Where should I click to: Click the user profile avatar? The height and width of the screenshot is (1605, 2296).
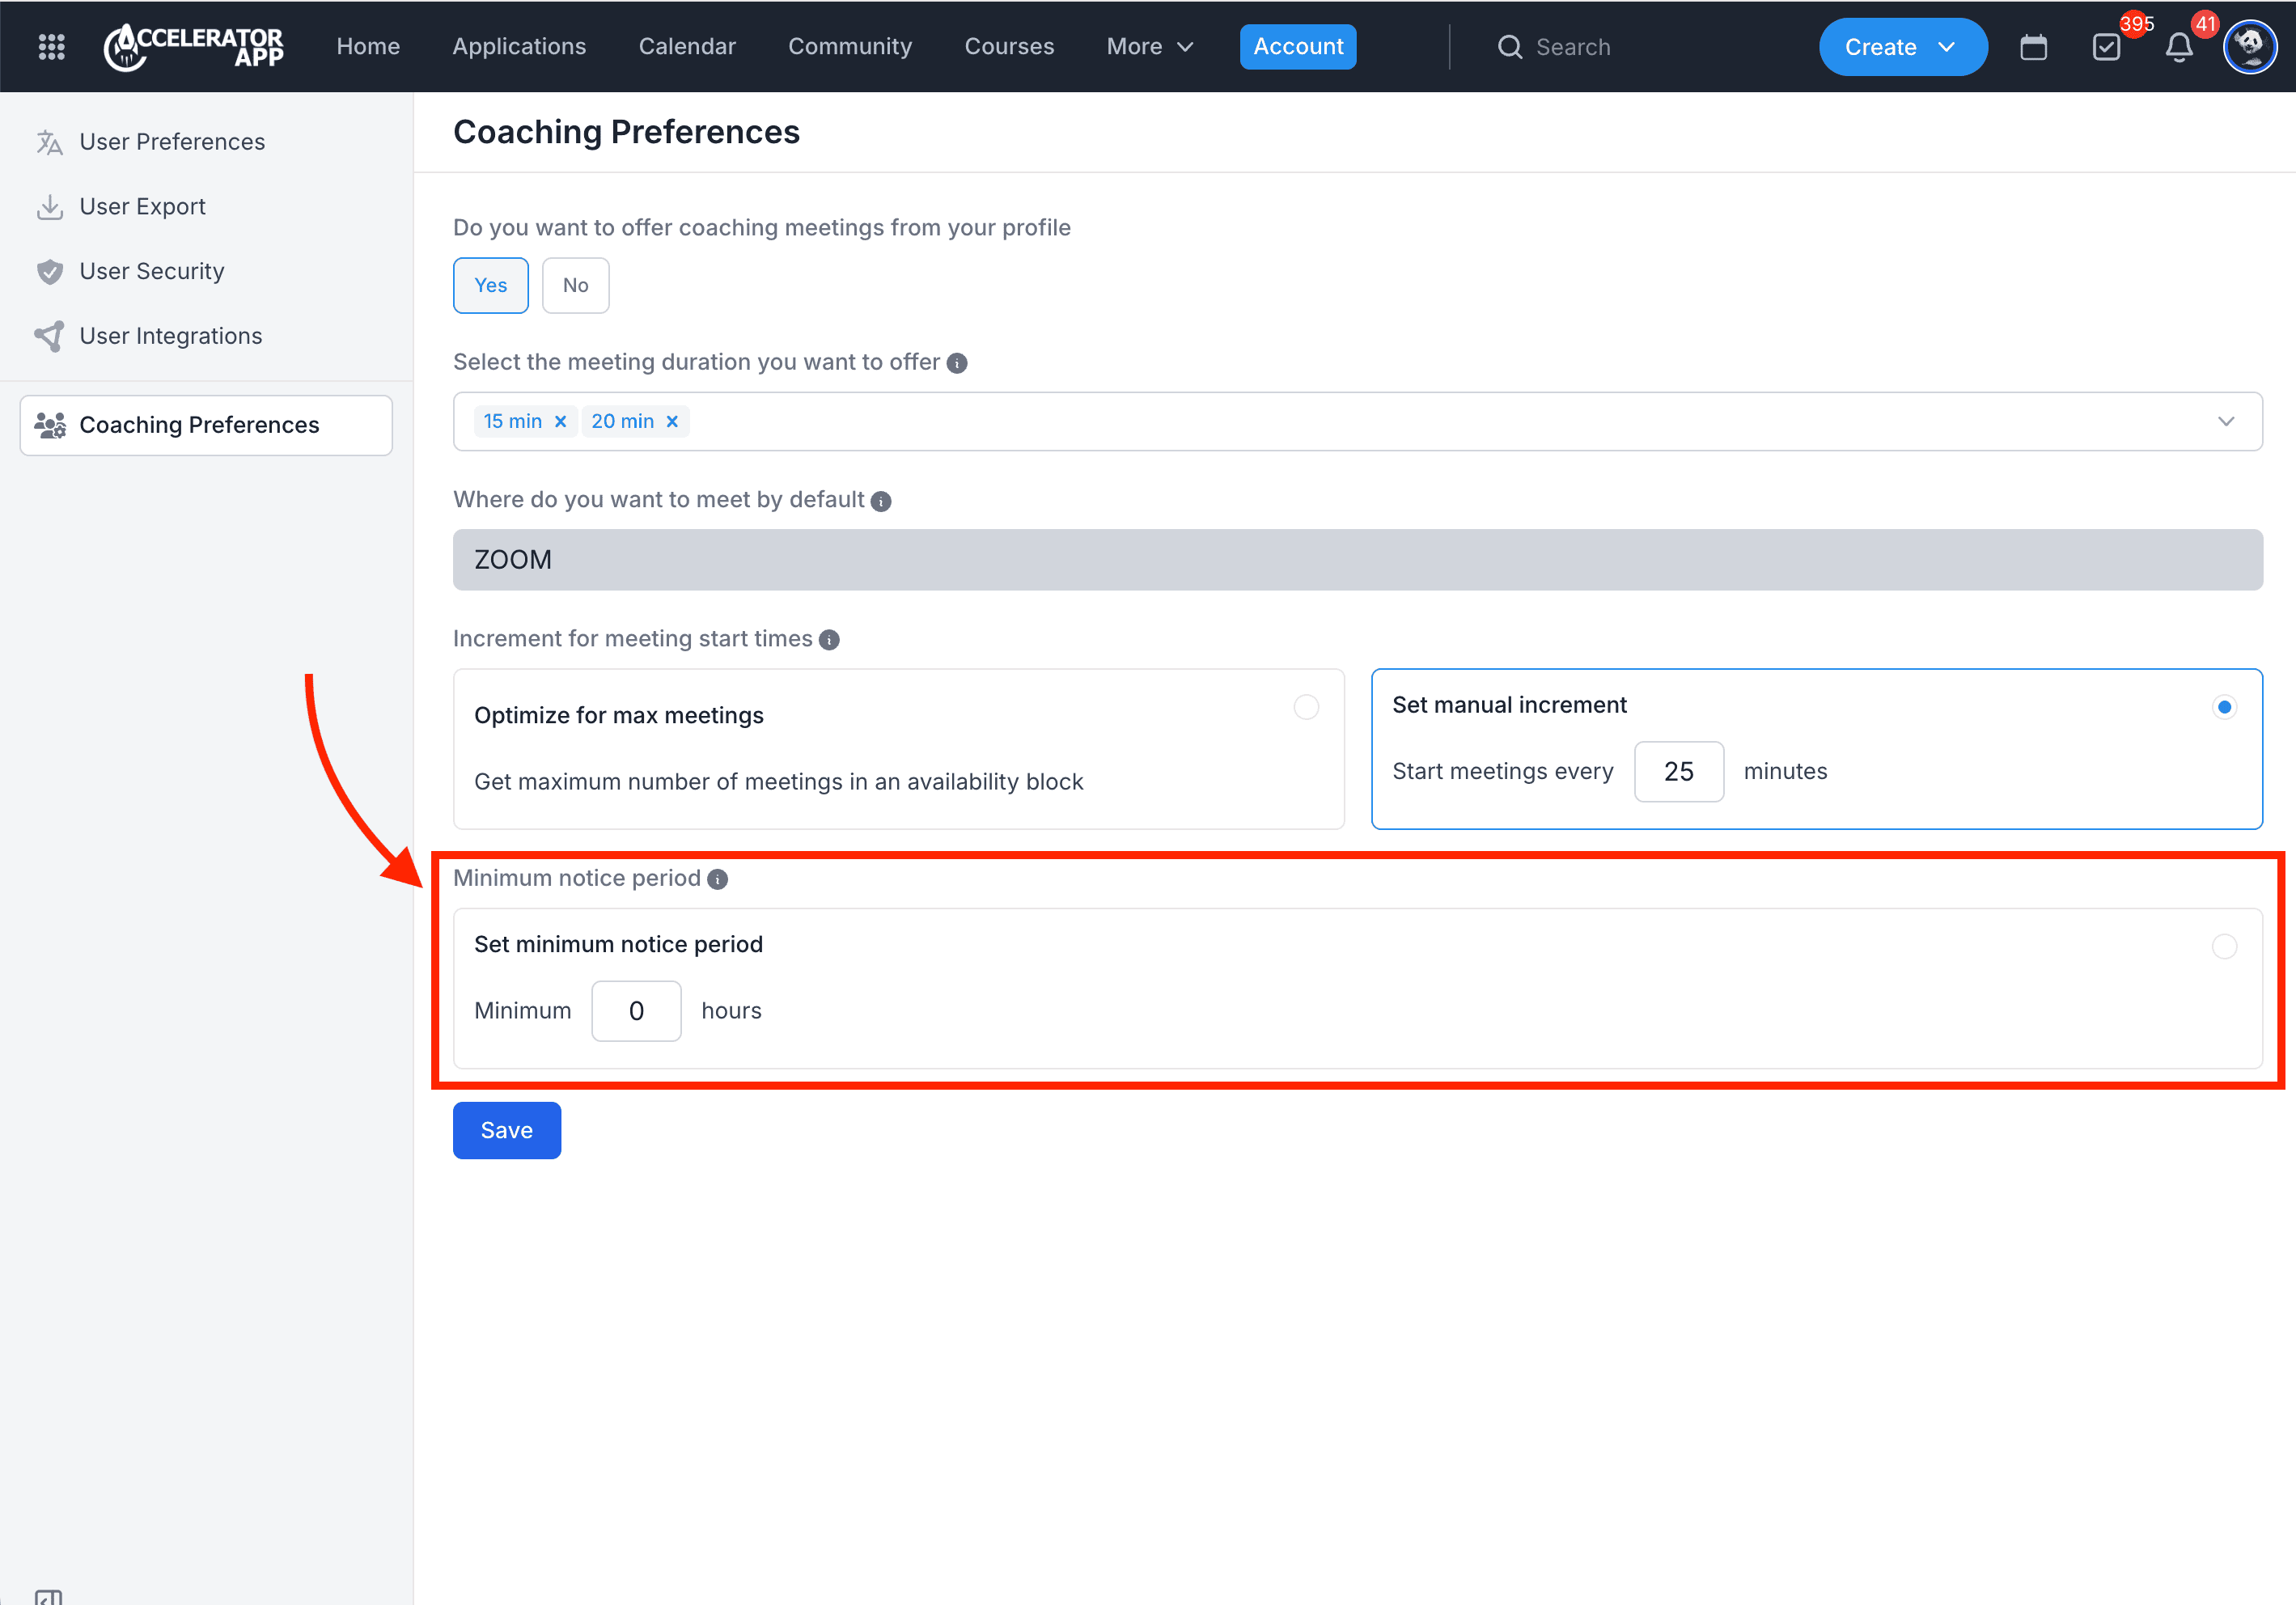pyautogui.click(x=2249, y=47)
